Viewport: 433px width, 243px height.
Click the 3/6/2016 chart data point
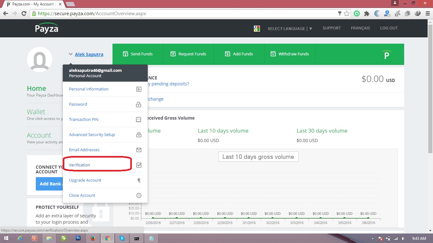368,218
